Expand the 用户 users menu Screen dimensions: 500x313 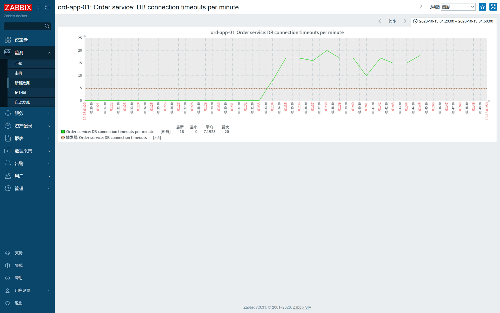(27, 176)
